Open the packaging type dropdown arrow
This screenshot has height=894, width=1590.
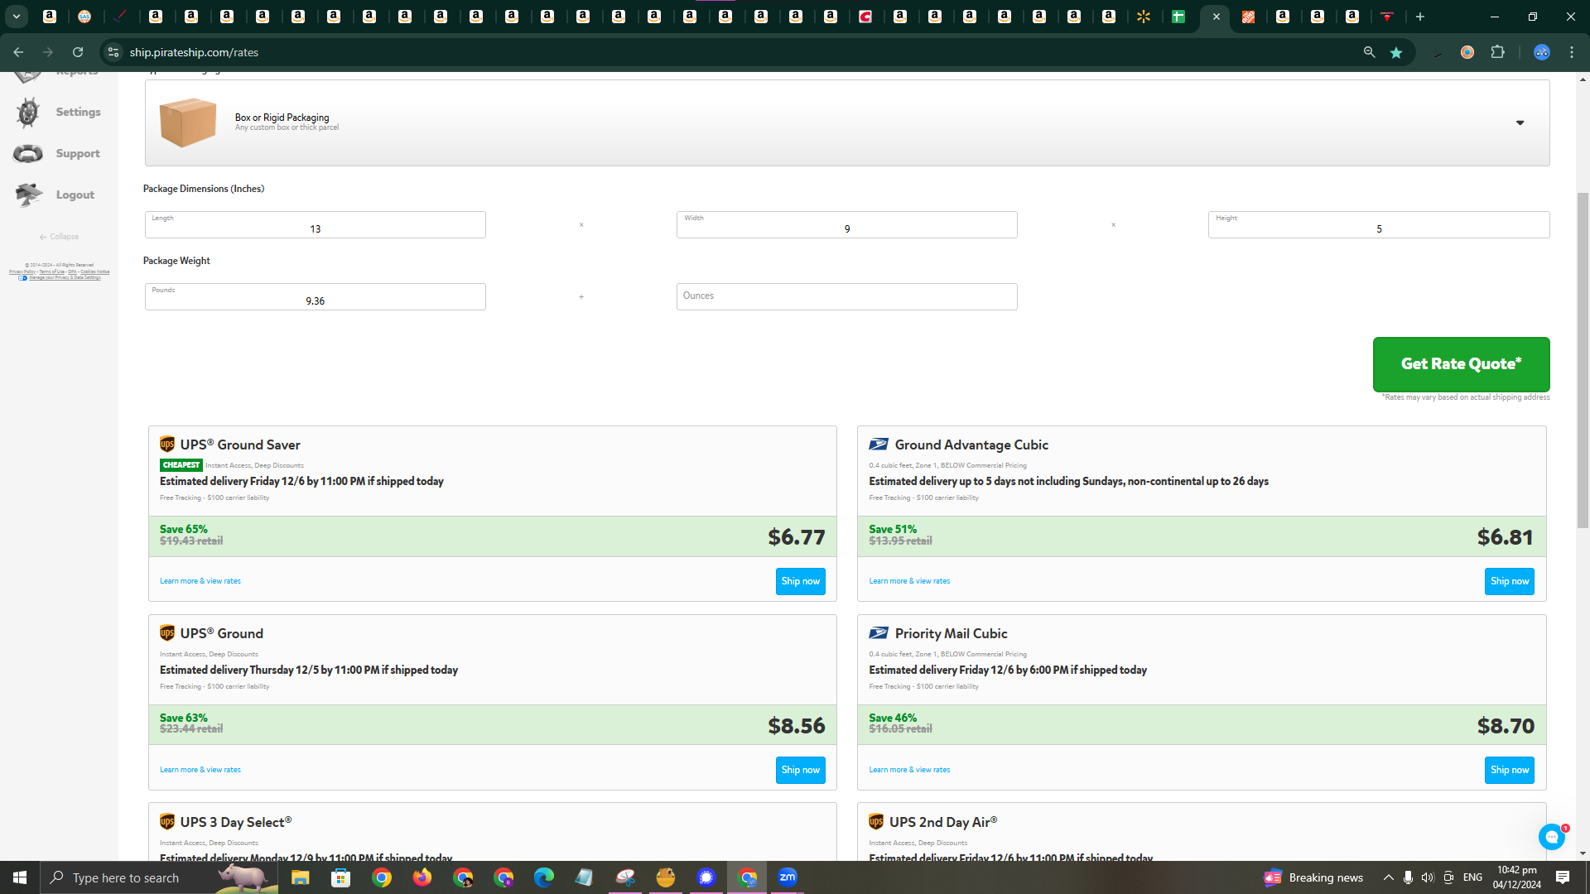coord(1520,123)
